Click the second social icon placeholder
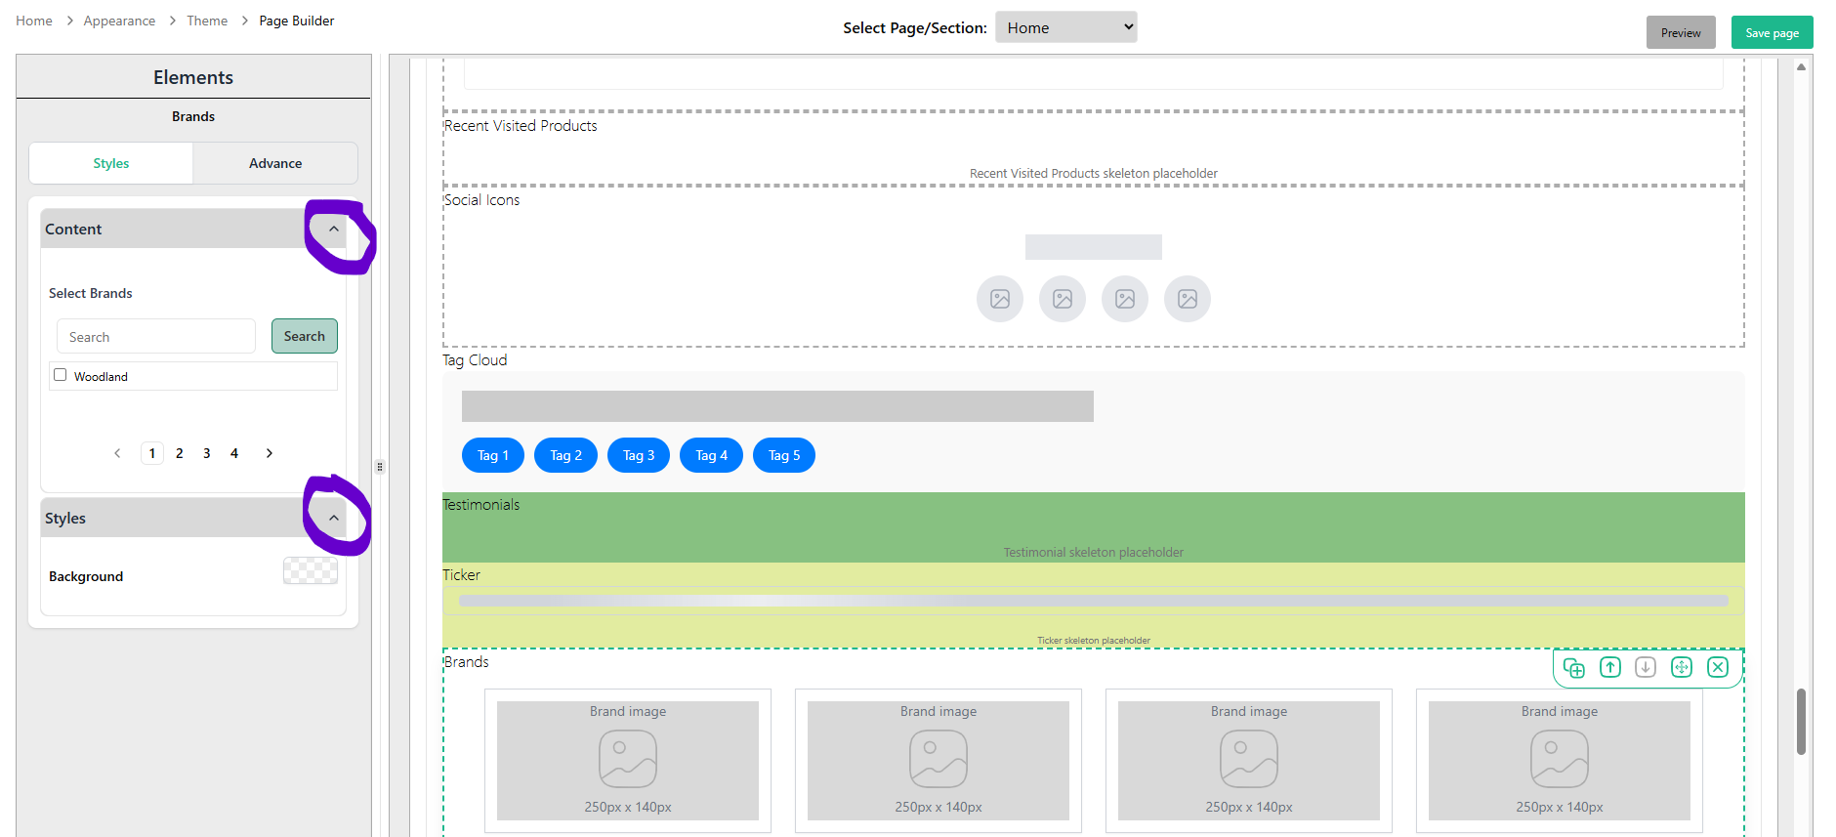 [x=1063, y=299]
